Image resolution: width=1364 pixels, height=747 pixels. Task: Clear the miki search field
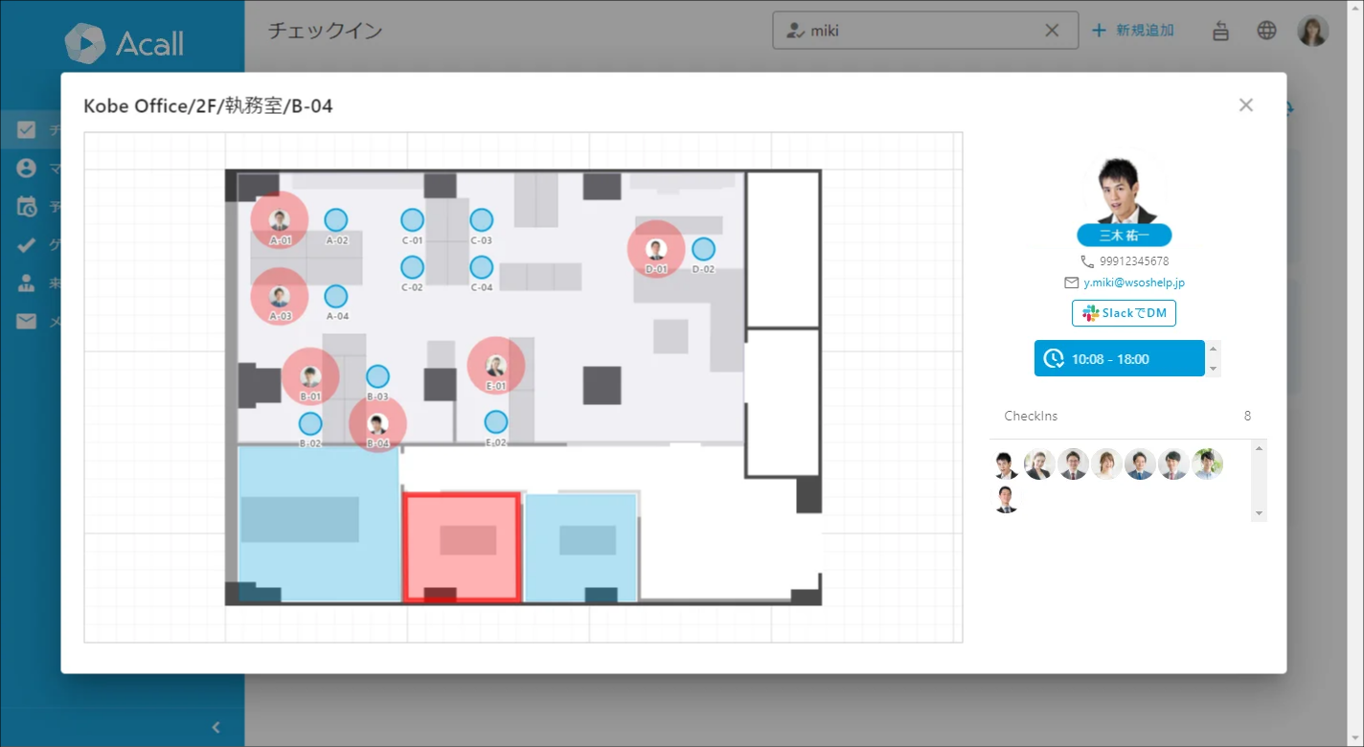1052,31
